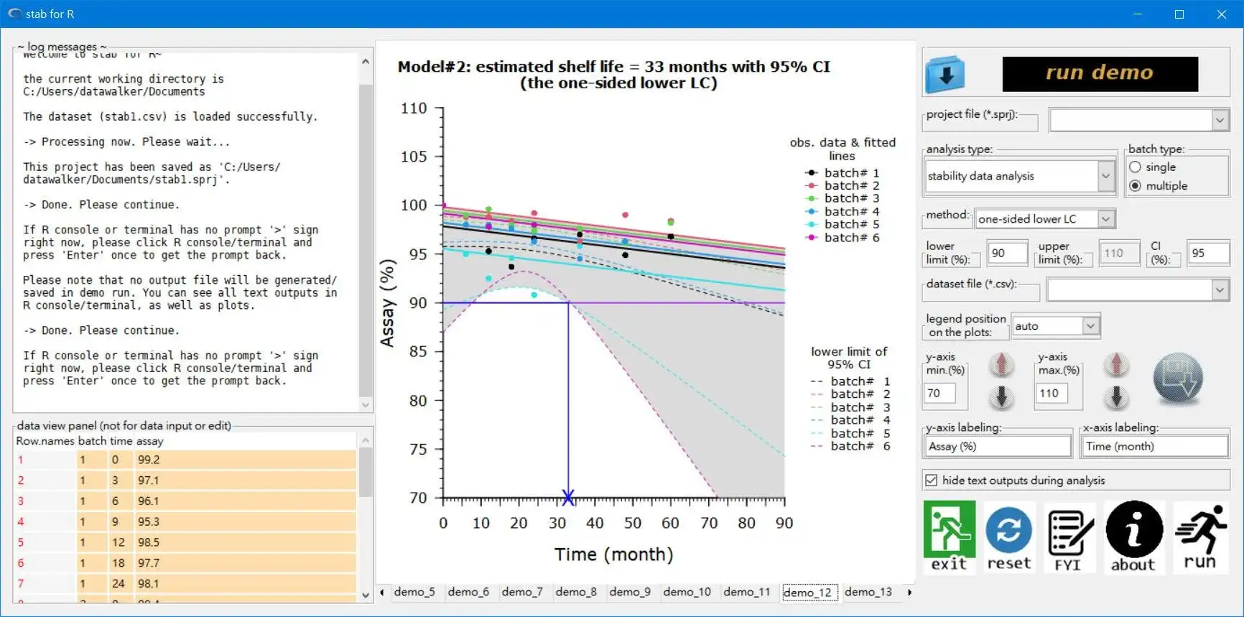The height and width of the screenshot is (617, 1244).
Task: Decrease y-axis min with black down arrow
Action: point(1001,396)
